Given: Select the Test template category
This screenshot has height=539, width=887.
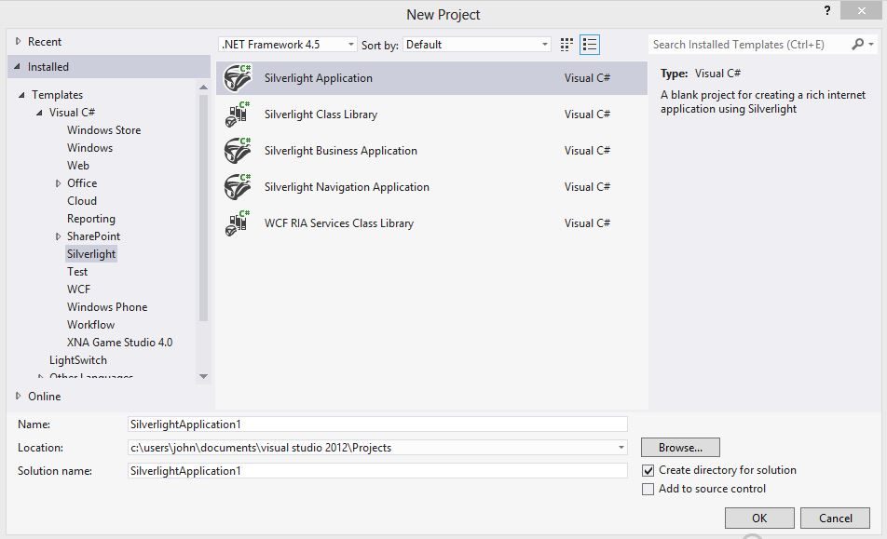Looking at the screenshot, I should point(77,272).
